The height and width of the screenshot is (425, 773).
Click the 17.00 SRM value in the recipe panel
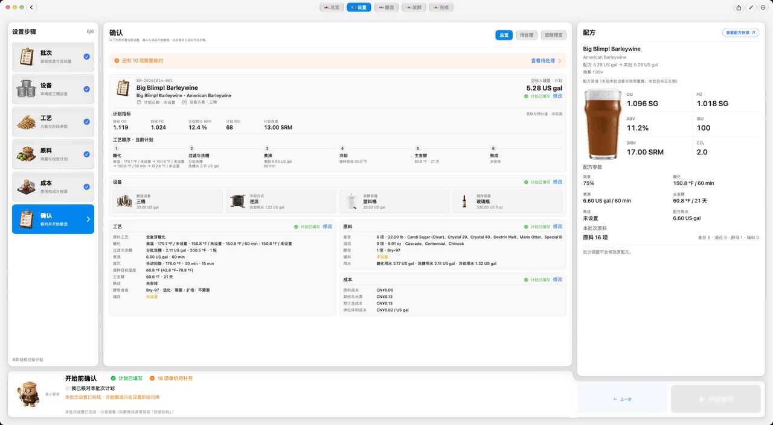point(645,153)
